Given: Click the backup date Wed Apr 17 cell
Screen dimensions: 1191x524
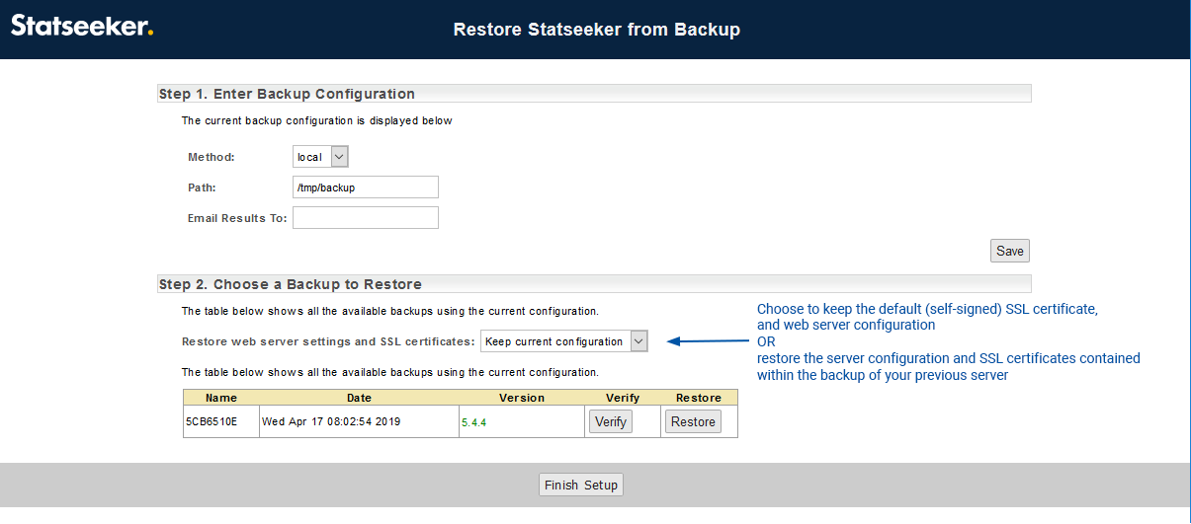Looking at the screenshot, I should click(x=331, y=421).
